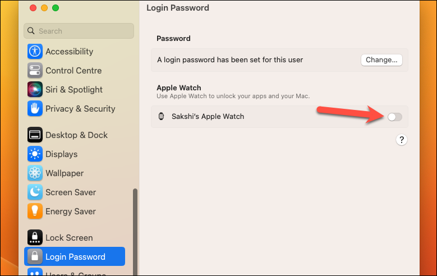Open Siri & Spotlight icon
The width and height of the screenshot is (437, 276).
[x=35, y=89]
